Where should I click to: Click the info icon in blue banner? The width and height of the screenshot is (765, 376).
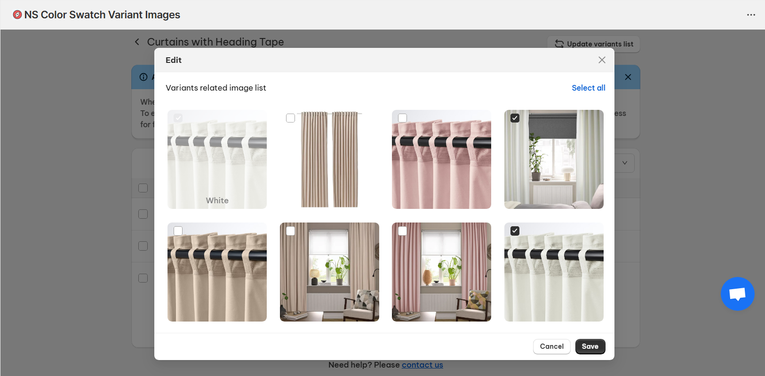tap(143, 77)
